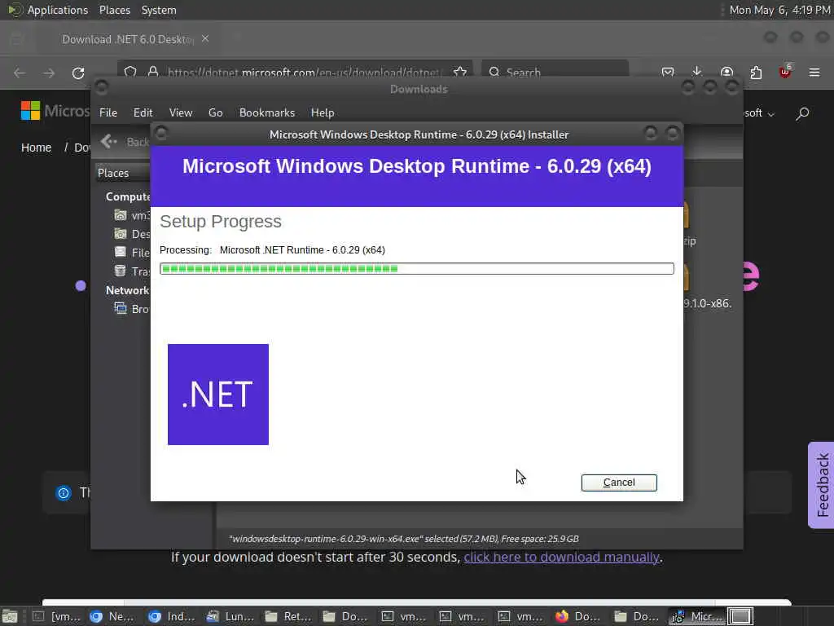Select Browse Network in Places sidebar
This screenshot has height=626, width=834.
point(132,309)
